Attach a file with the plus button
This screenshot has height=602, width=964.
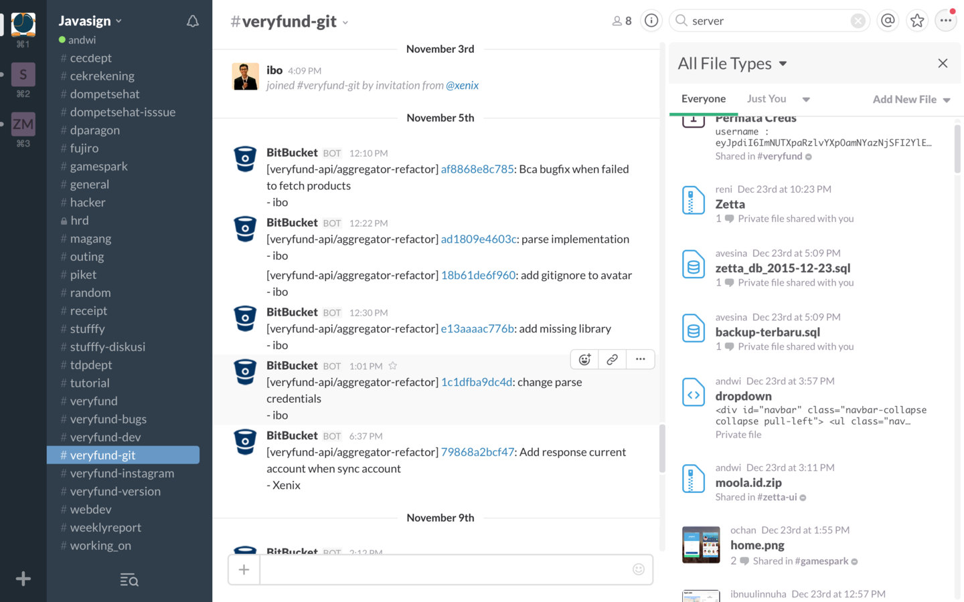[244, 569]
